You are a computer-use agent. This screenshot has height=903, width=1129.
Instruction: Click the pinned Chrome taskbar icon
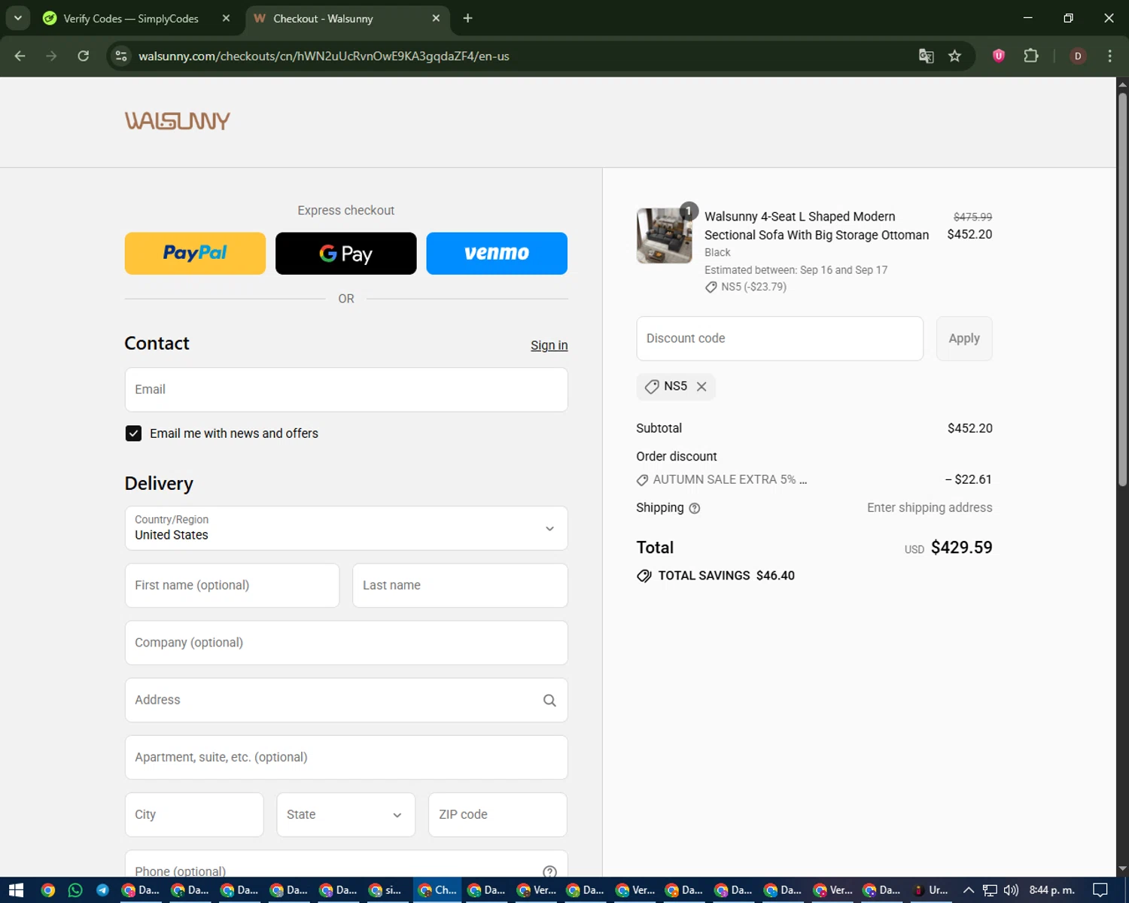[48, 890]
